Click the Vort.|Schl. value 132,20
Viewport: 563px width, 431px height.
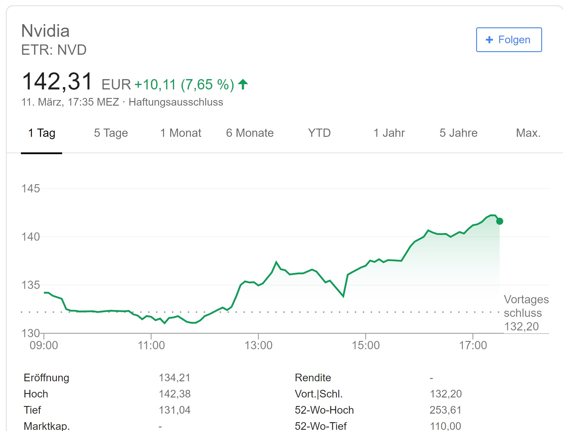click(x=446, y=394)
